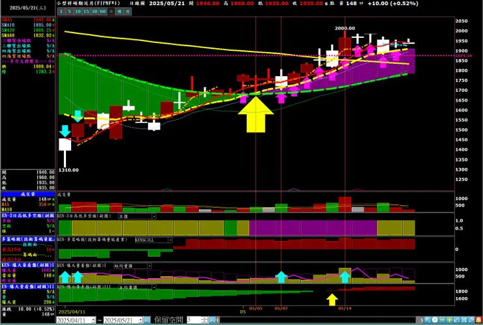483x325 pixels.
Task: Click the SMA5 1940.00 indicator row
Action: pos(27,20)
